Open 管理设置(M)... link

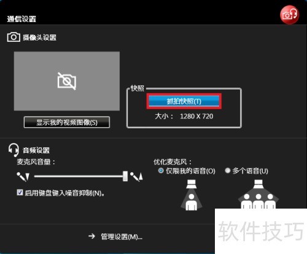tap(122, 237)
